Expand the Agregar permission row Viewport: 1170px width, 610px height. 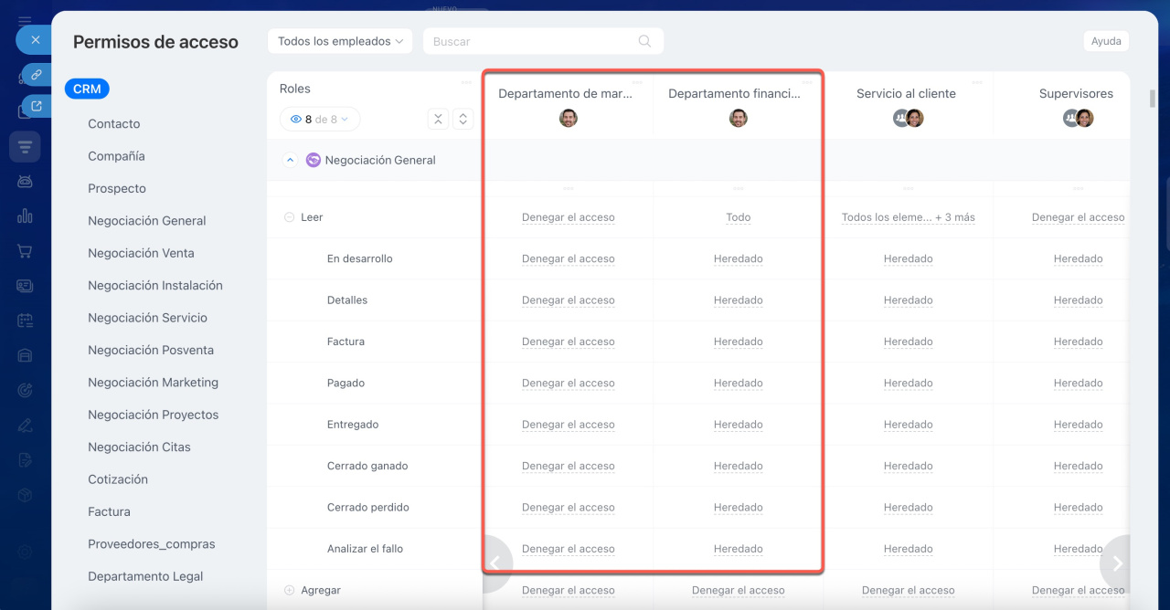pos(289,591)
